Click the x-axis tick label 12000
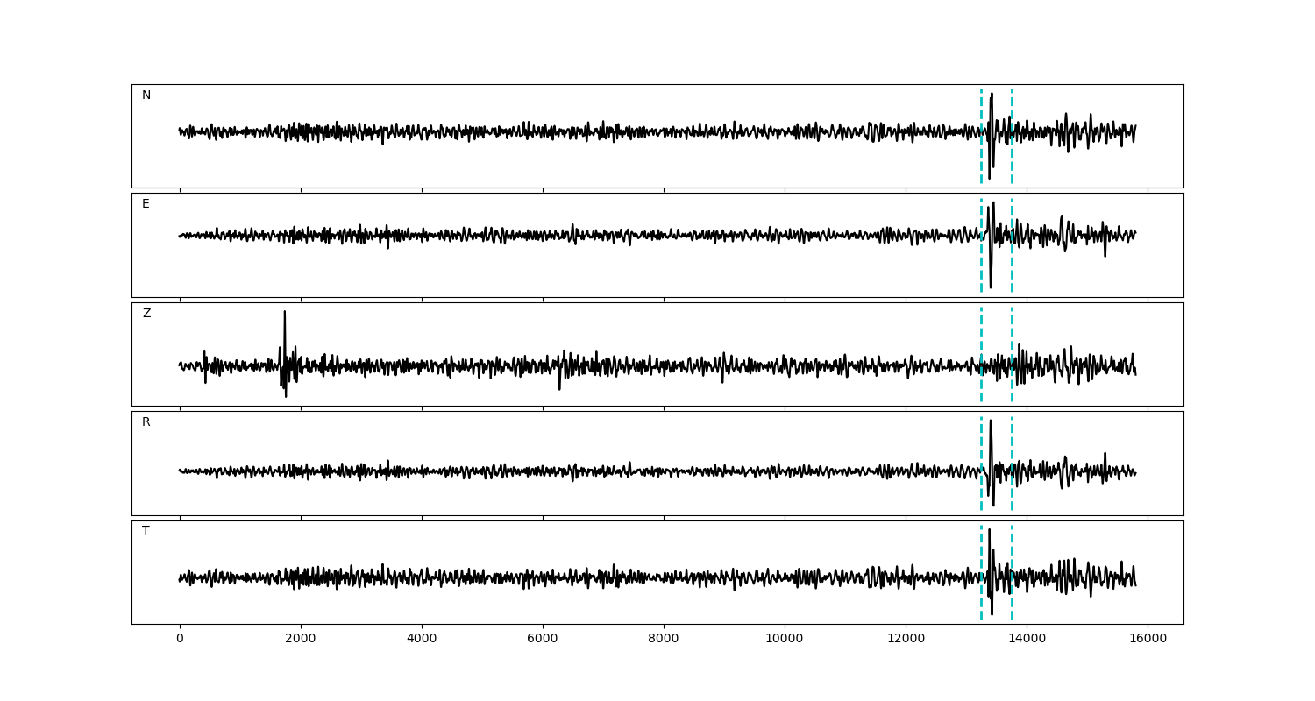Viewport: 1315px width, 701px height. point(906,639)
